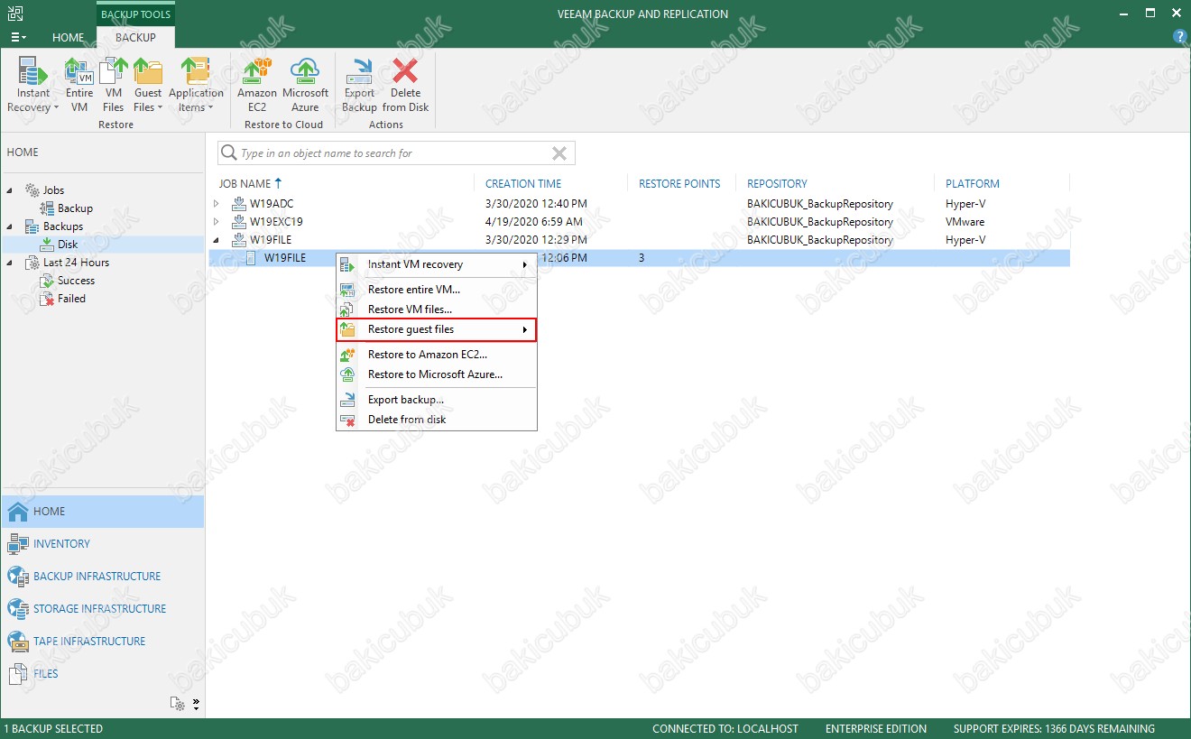
Task: Open navigation pane options chevron
Action: tap(196, 704)
